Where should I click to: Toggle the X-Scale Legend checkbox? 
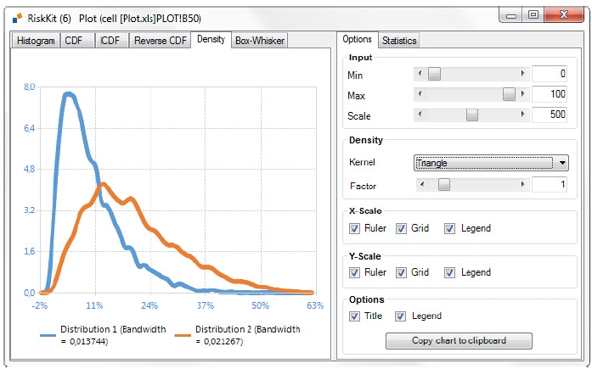tap(450, 228)
